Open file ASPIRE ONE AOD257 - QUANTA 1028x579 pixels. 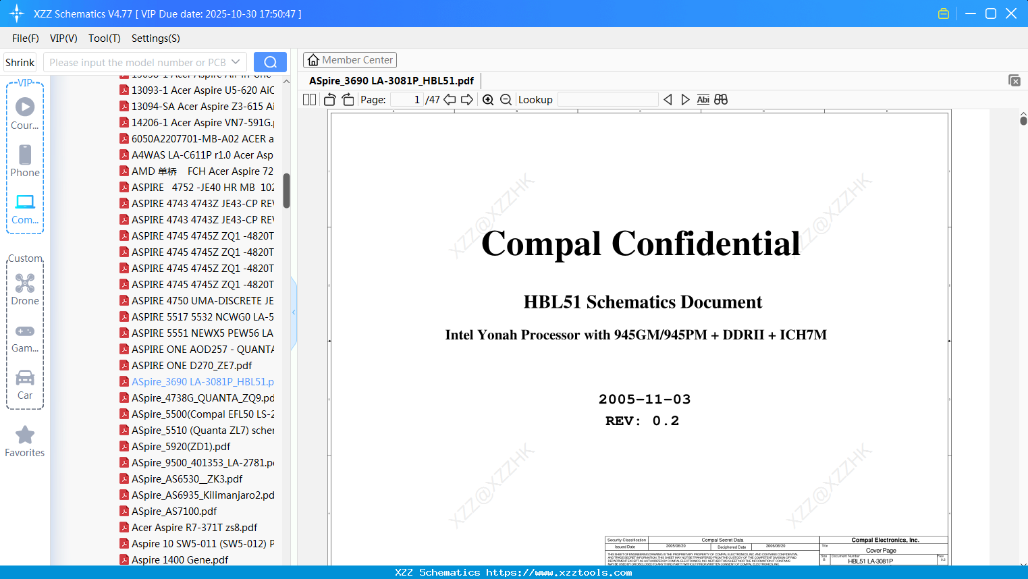click(x=197, y=350)
